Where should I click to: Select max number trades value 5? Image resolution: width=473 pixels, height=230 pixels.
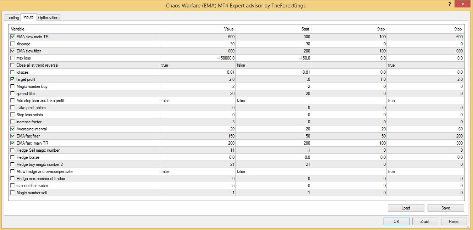point(198,186)
